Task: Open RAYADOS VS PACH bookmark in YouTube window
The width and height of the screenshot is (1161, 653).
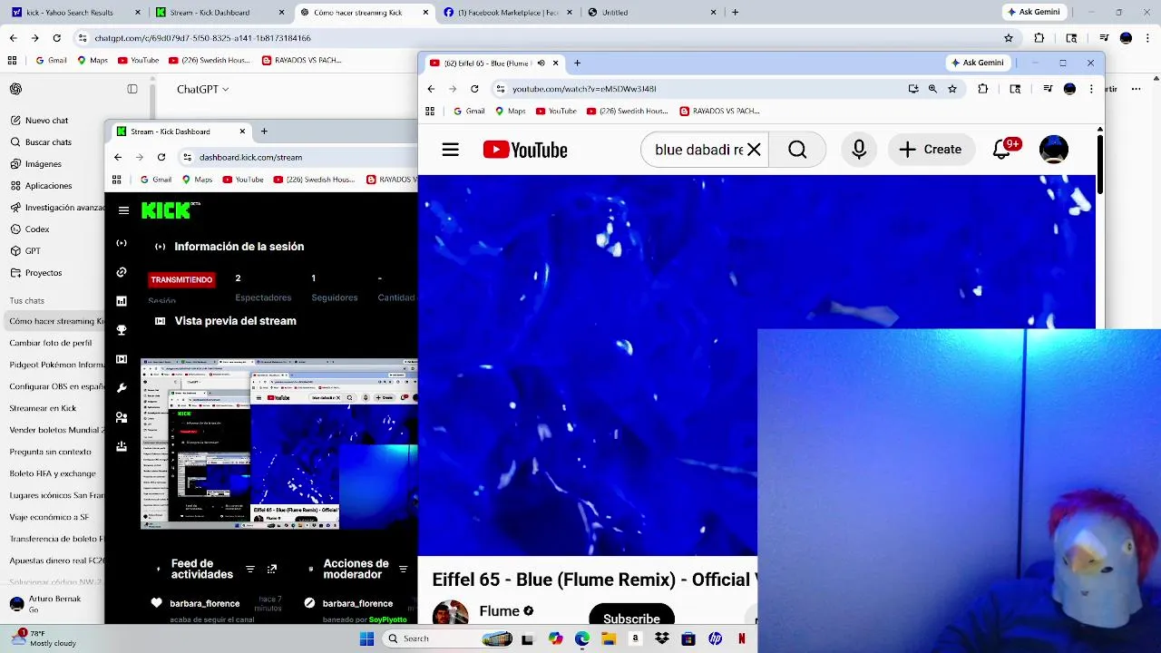Action: click(x=719, y=111)
